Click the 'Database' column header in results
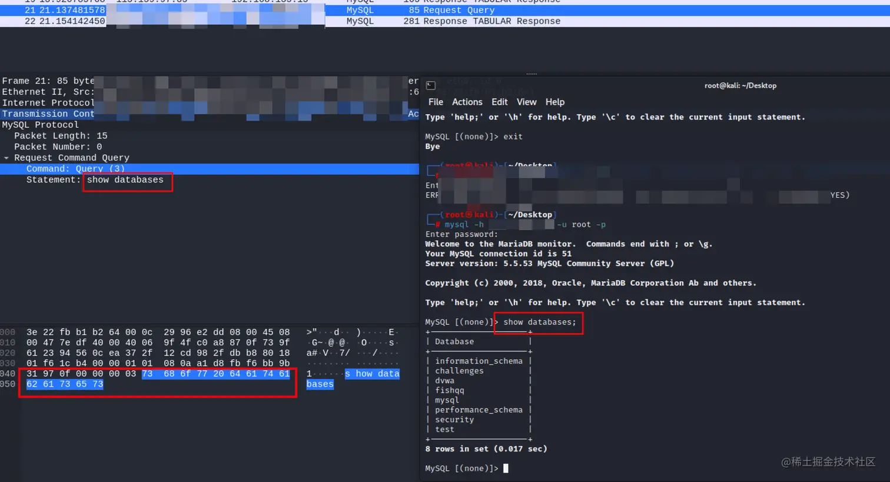This screenshot has height=482, width=890. [454, 341]
